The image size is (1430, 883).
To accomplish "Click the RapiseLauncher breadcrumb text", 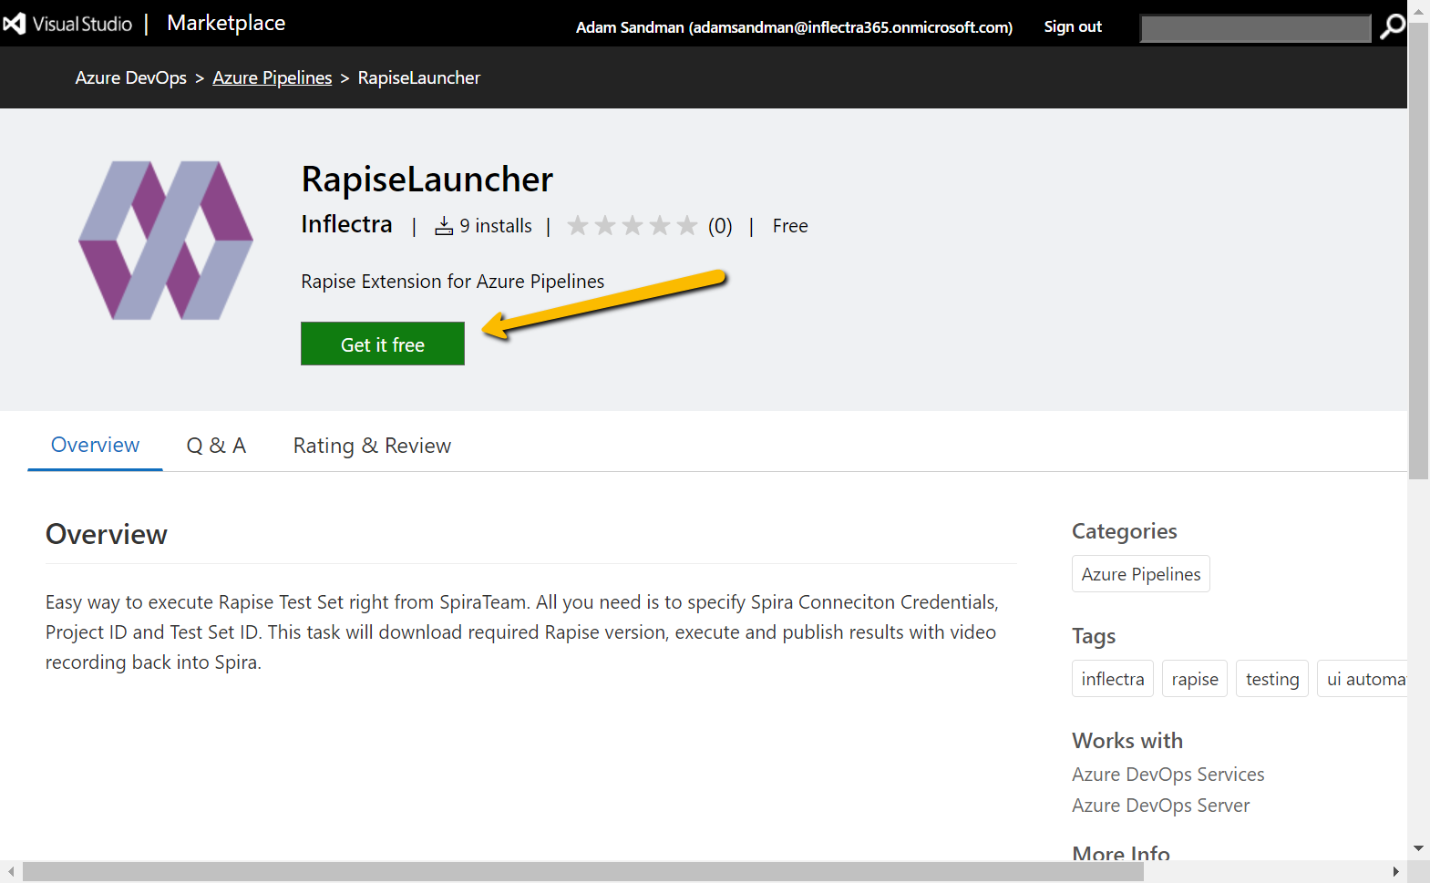I will (x=419, y=78).
